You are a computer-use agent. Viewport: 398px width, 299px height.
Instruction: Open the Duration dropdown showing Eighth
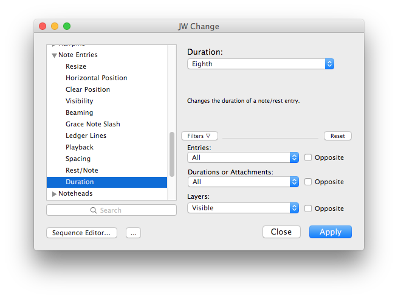click(x=261, y=64)
